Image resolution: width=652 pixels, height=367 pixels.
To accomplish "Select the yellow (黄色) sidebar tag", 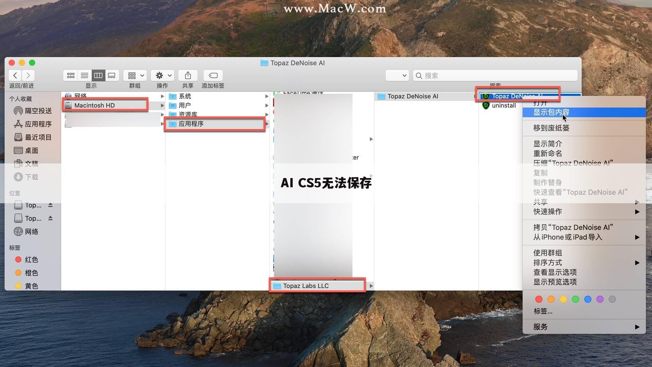I will coord(26,286).
